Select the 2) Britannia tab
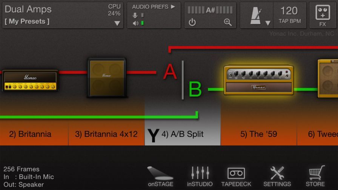The width and height of the screenshot is (338, 190). pos(34,134)
